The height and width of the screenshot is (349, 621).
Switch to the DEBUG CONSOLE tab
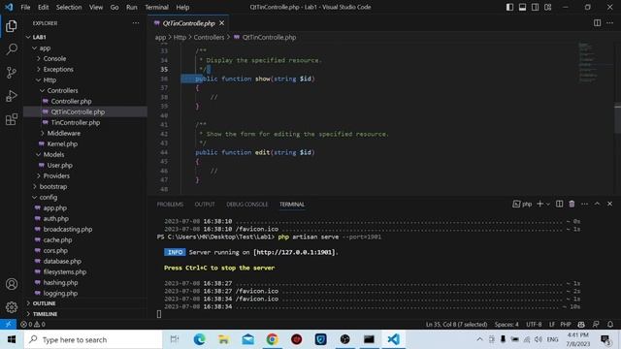coord(247,205)
